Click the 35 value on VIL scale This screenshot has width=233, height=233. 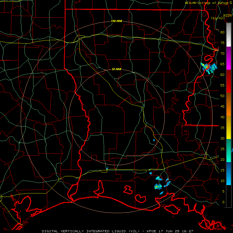222,128
